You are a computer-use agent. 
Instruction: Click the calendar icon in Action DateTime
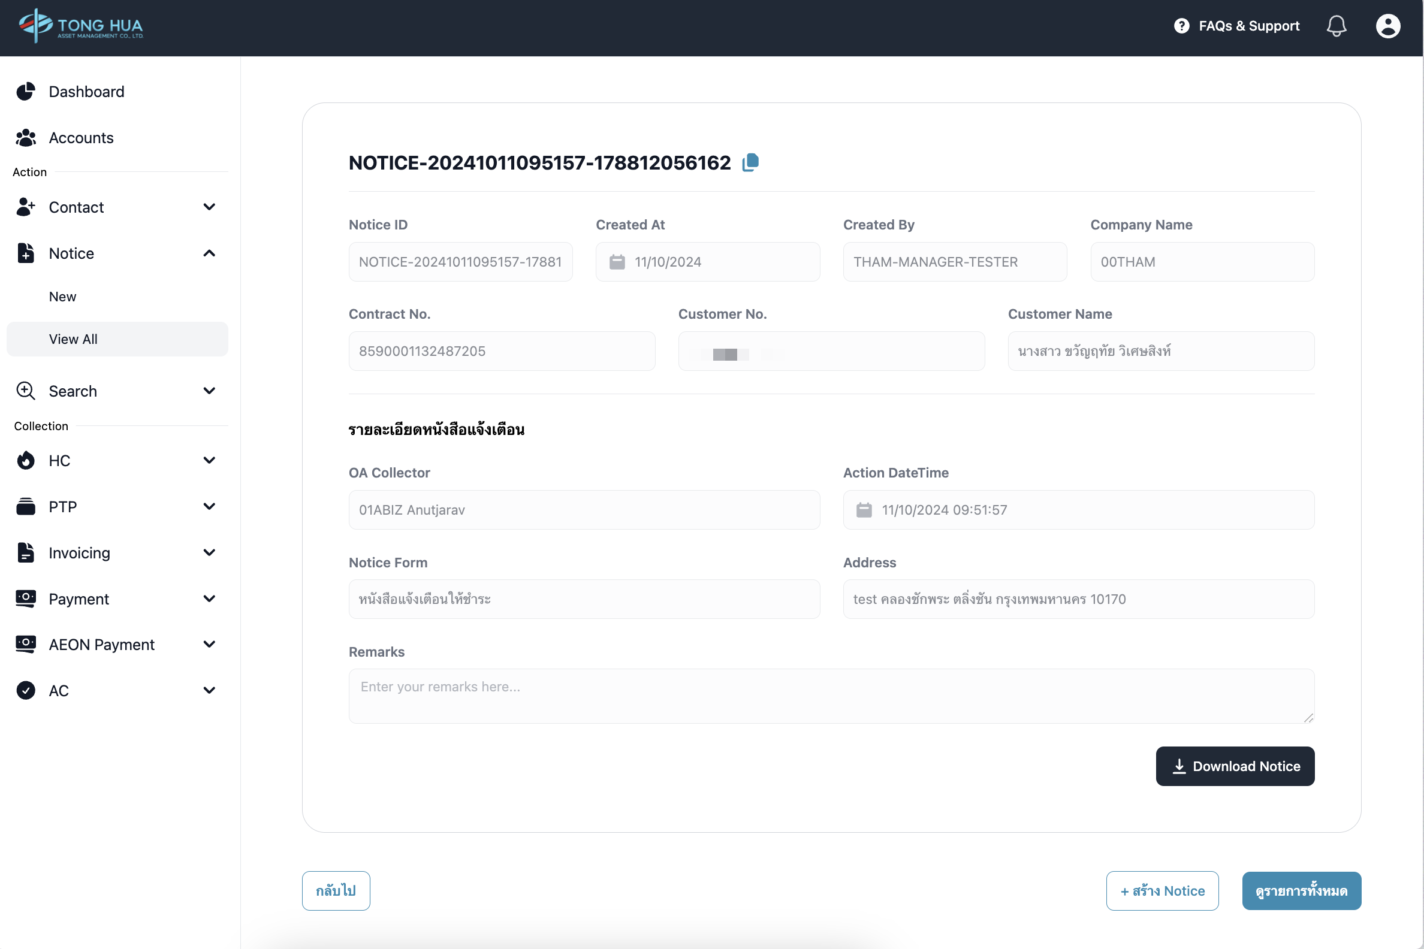coord(864,510)
